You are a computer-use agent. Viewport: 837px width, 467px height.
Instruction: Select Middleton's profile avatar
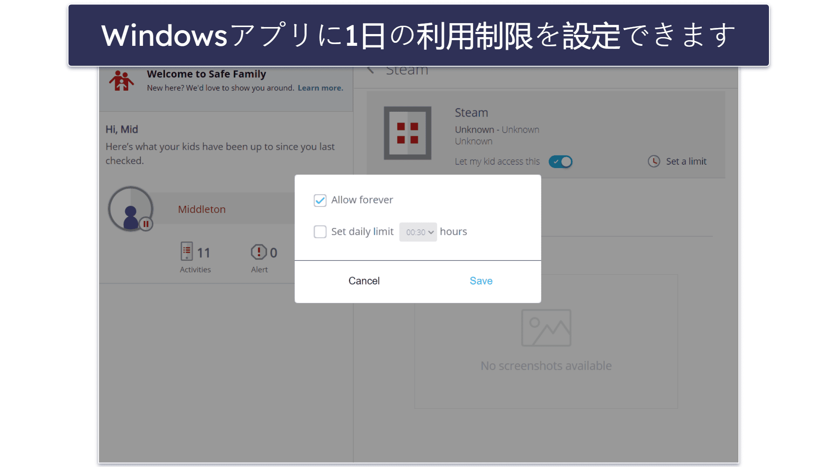click(130, 209)
